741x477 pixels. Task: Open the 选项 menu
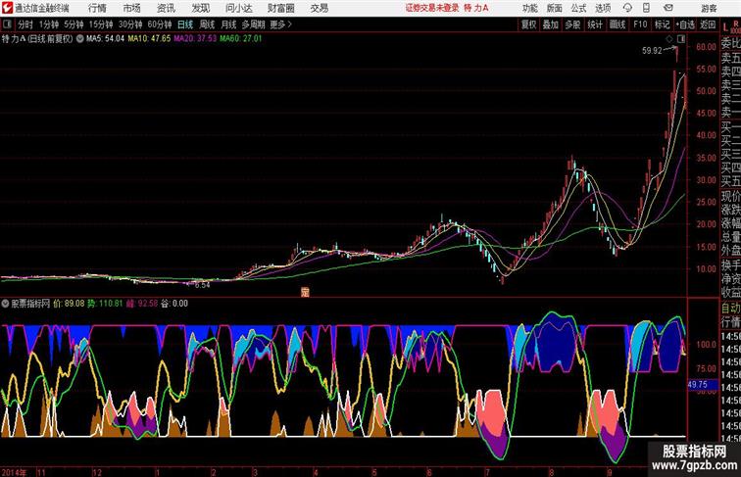(603, 8)
